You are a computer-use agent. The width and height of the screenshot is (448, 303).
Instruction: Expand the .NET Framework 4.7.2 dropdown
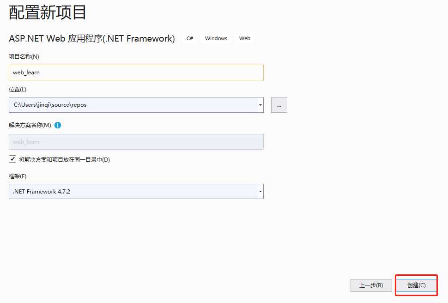point(260,192)
